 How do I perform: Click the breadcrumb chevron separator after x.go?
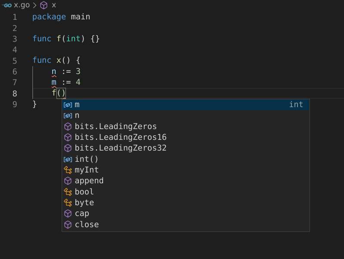[34, 5]
